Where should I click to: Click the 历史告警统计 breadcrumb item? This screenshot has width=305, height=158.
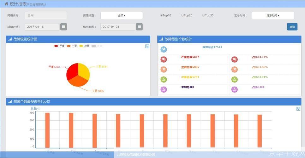[x=38, y=5]
